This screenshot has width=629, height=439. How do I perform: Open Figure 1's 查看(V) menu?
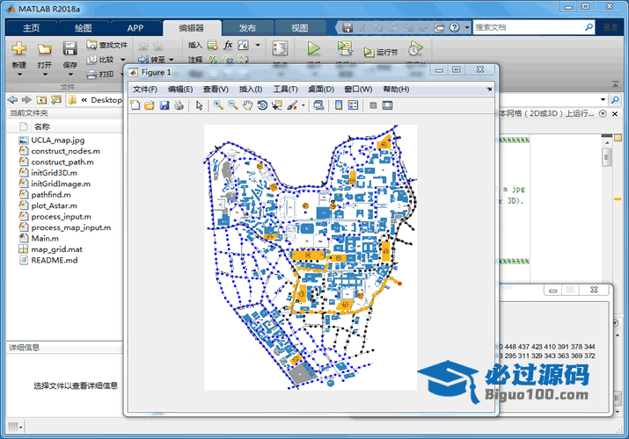(216, 90)
